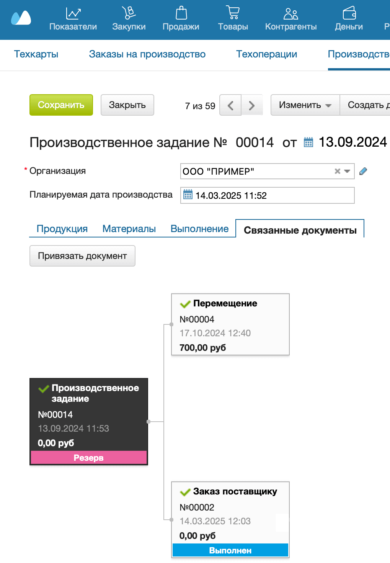
Task: Click Привязать документ
Action: (x=82, y=256)
